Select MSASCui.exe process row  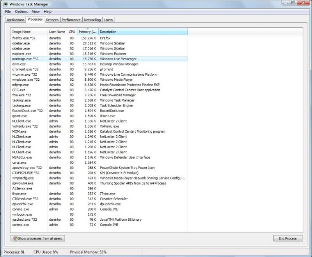[99, 157]
